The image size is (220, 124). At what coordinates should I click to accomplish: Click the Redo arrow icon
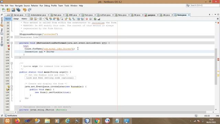point(30,10)
